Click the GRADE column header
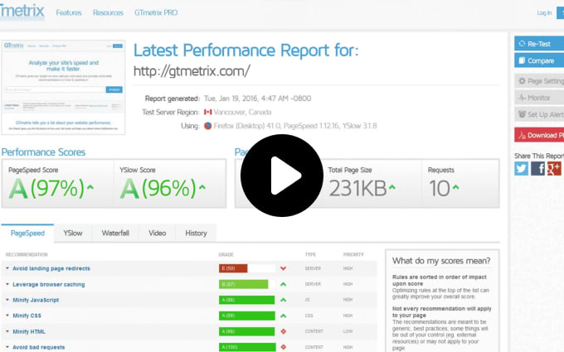Image resolution: width=564 pixels, height=352 pixels. 226,254
